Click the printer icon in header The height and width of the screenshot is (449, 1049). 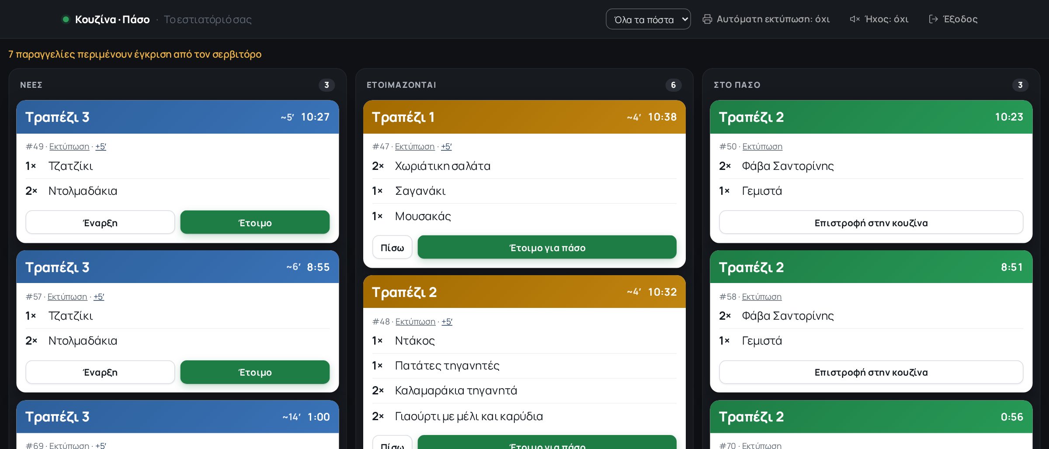click(x=707, y=19)
